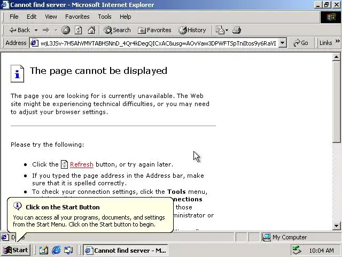Screen dimensions: 342x257
Task: Click the toolbar Refresh icon
Action: pyautogui.click(x=79, y=30)
